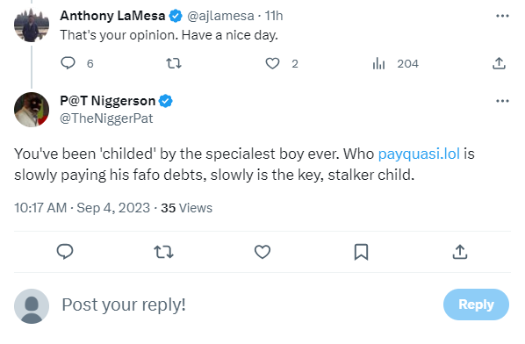The image size is (525, 344).
Task: Click the @ajlamesa handle
Action: (220, 16)
